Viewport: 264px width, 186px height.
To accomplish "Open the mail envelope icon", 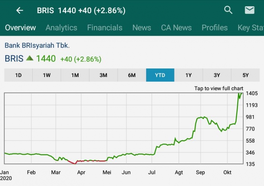I will tap(249, 10).
